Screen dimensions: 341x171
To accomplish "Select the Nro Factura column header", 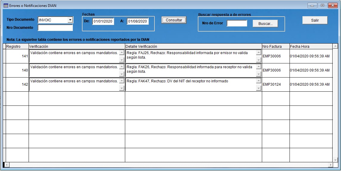I will 276,47.
